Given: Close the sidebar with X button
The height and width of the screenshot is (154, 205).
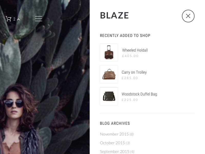Looking at the screenshot, I should click(x=188, y=16).
